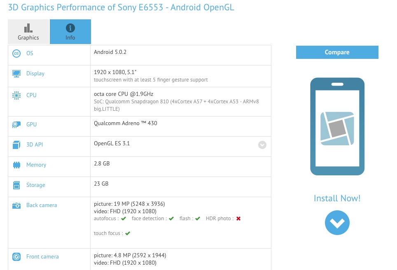Click the OS row icon
The image size is (397, 270).
click(16, 53)
